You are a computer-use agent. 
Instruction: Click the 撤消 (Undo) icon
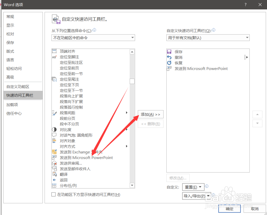(169, 57)
